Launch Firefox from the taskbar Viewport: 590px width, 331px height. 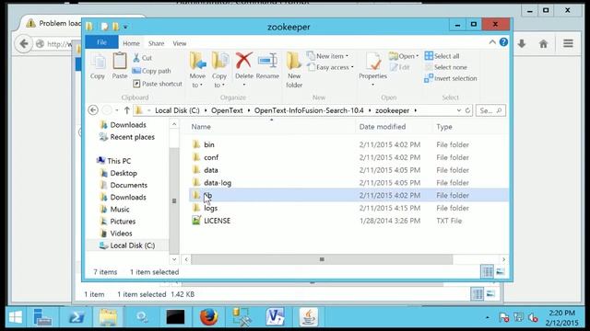click(x=208, y=317)
